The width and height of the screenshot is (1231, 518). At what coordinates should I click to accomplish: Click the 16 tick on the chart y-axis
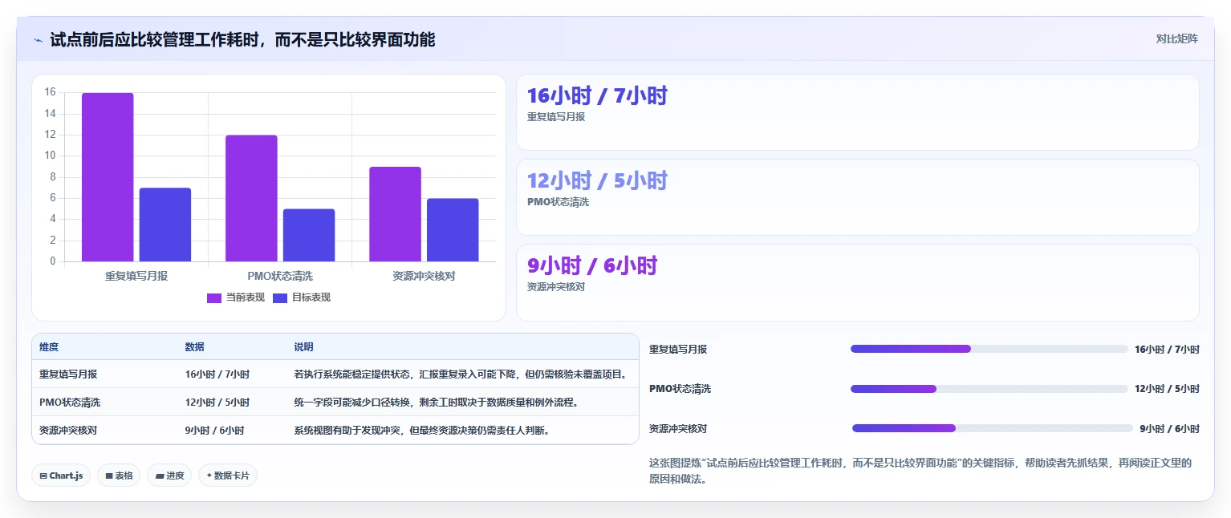(50, 92)
